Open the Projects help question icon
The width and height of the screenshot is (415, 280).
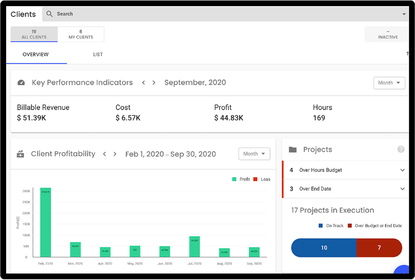(x=401, y=149)
